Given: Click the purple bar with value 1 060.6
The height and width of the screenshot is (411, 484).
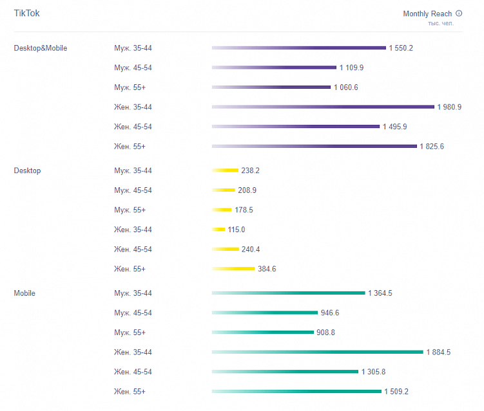Looking at the screenshot, I should (x=271, y=87).
